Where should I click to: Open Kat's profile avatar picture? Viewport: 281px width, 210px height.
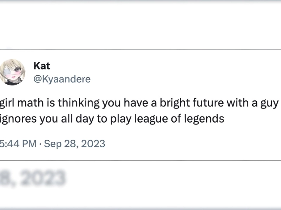click(x=12, y=72)
